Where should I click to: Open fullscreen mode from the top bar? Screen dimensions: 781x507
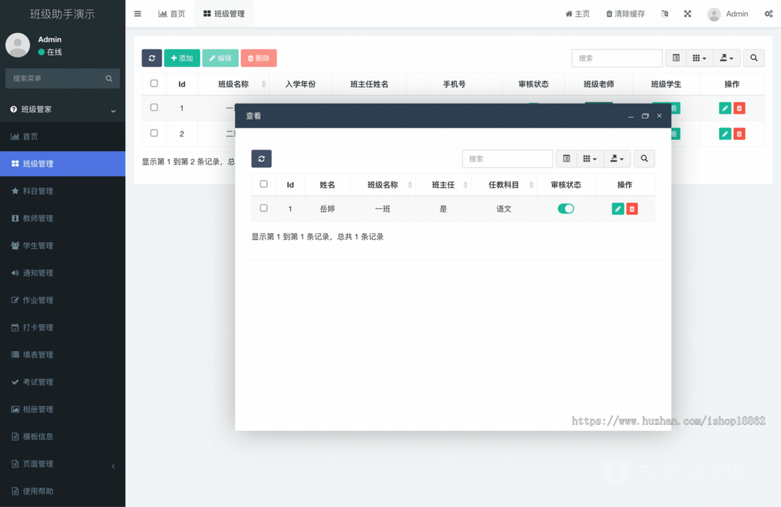tap(687, 13)
